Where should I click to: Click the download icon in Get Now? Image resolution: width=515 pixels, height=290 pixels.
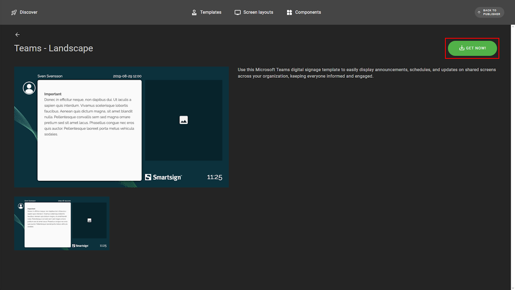461,48
